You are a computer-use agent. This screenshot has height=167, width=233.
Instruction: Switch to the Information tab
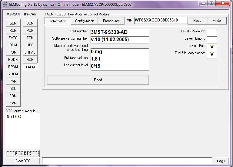point(58,21)
